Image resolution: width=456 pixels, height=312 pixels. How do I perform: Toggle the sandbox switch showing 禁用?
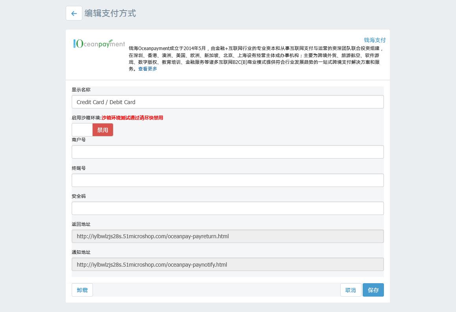point(93,130)
